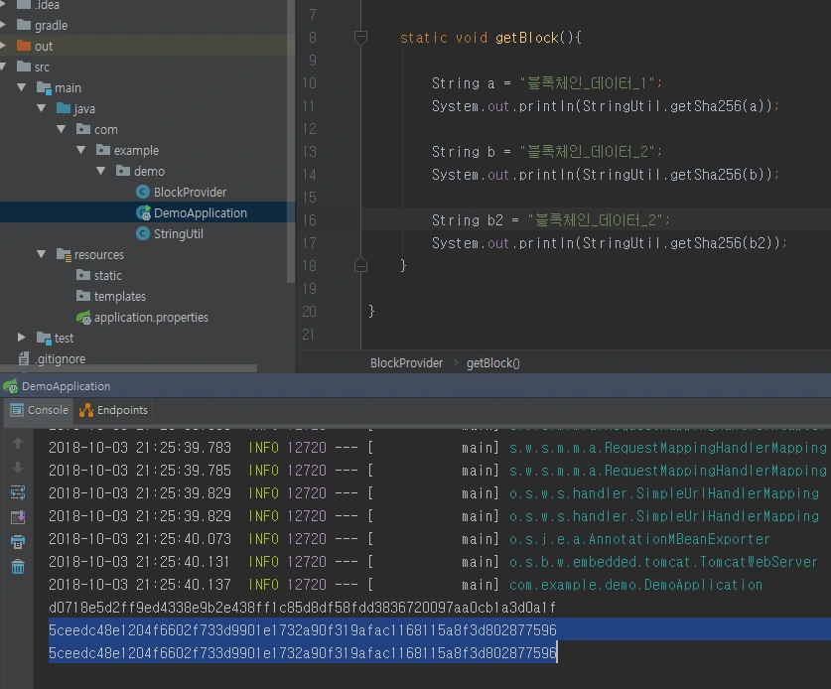Click the print console icon
The height and width of the screenshot is (689, 831).
click(18, 542)
